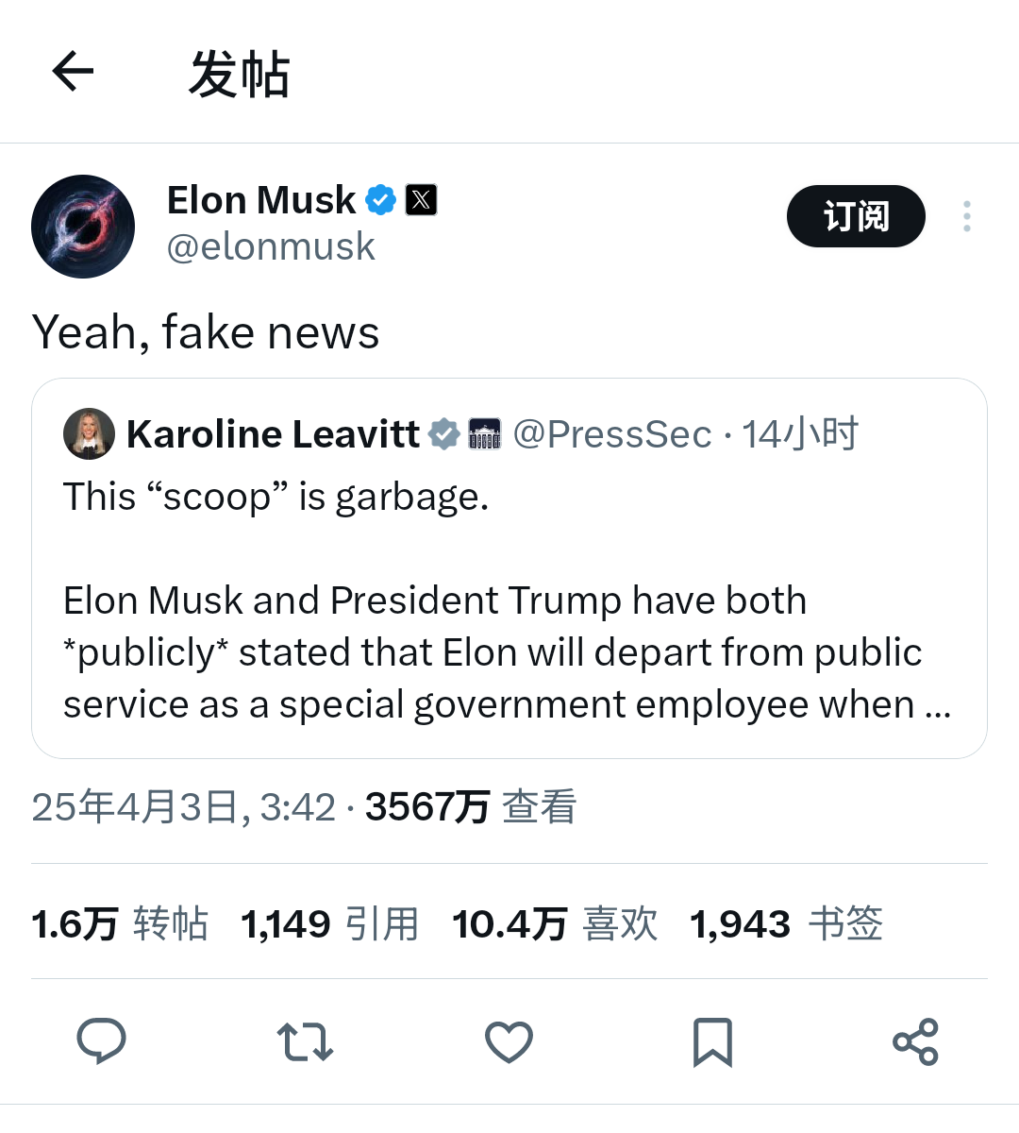The image size is (1019, 1133).
Task: View the 10.4万 喜欢 likes list
Action: (x=554, y=923)
